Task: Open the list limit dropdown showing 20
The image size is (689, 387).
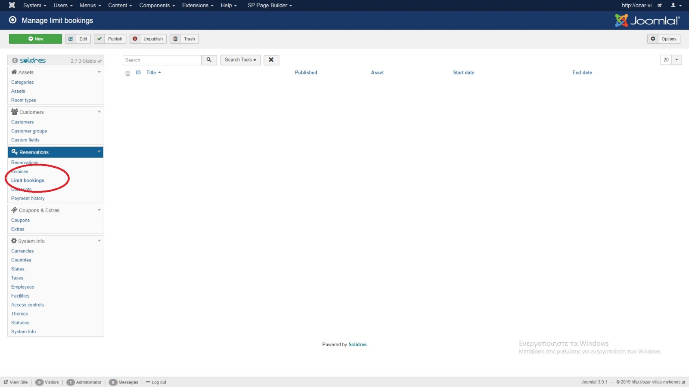Action: [670, 60]
